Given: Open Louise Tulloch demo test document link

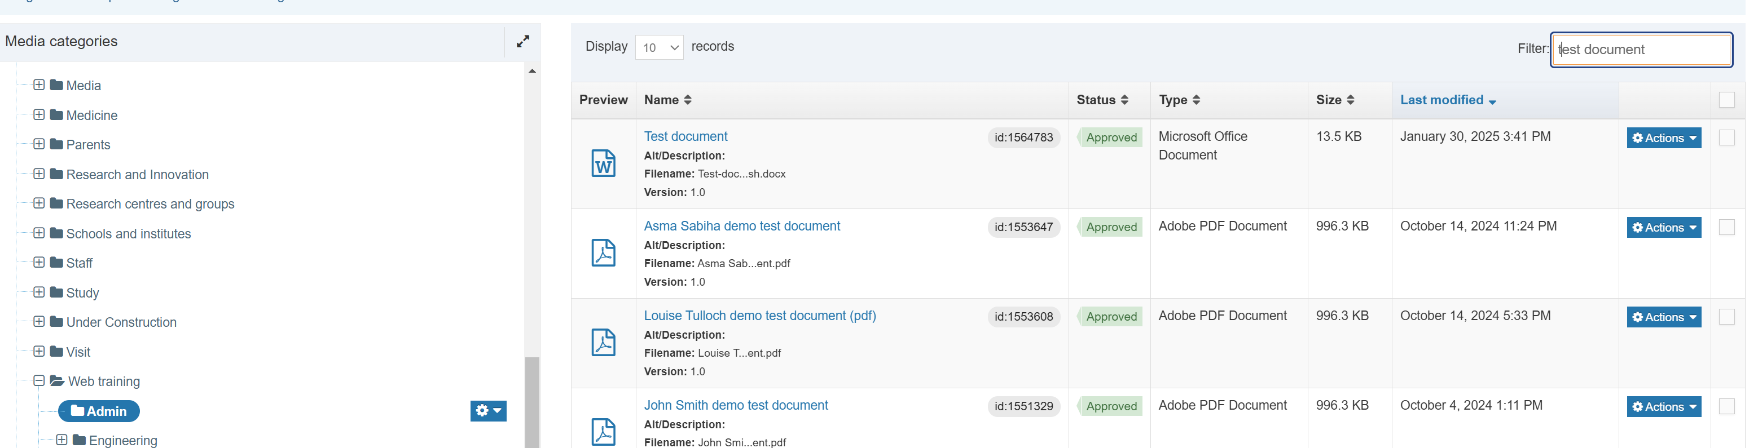Looking at the screenshot, I should (x=759, y=316).
